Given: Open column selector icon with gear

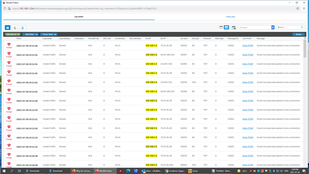Looking at the screenshot, I should point(234,28).
